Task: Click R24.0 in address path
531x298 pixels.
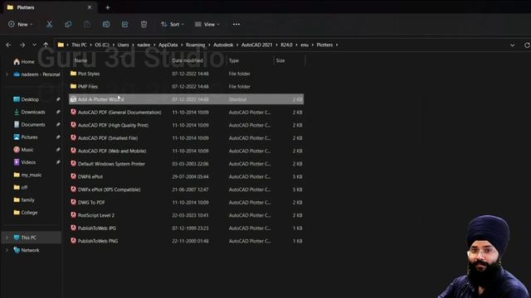Action: pyautogui.click(x=286, y=45)
